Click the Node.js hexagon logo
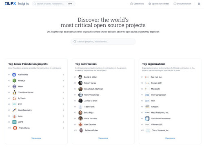 point(14,81)
